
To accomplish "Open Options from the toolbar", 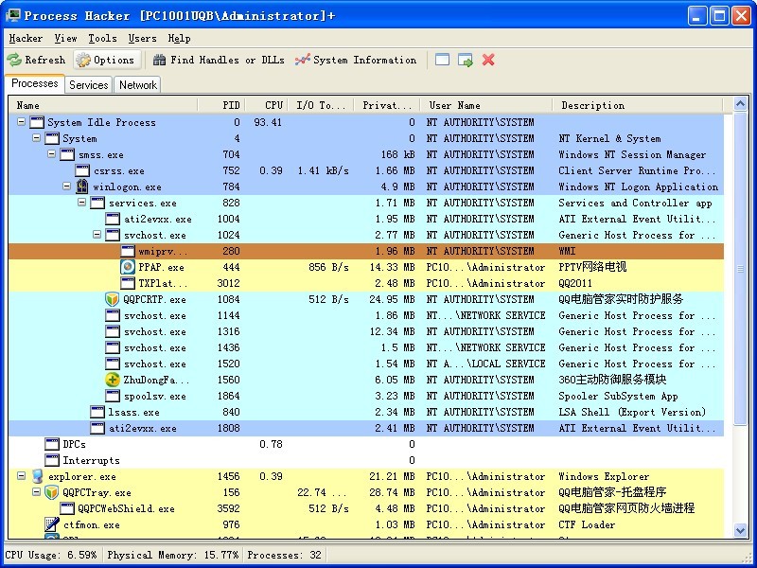I will point(84,60).
